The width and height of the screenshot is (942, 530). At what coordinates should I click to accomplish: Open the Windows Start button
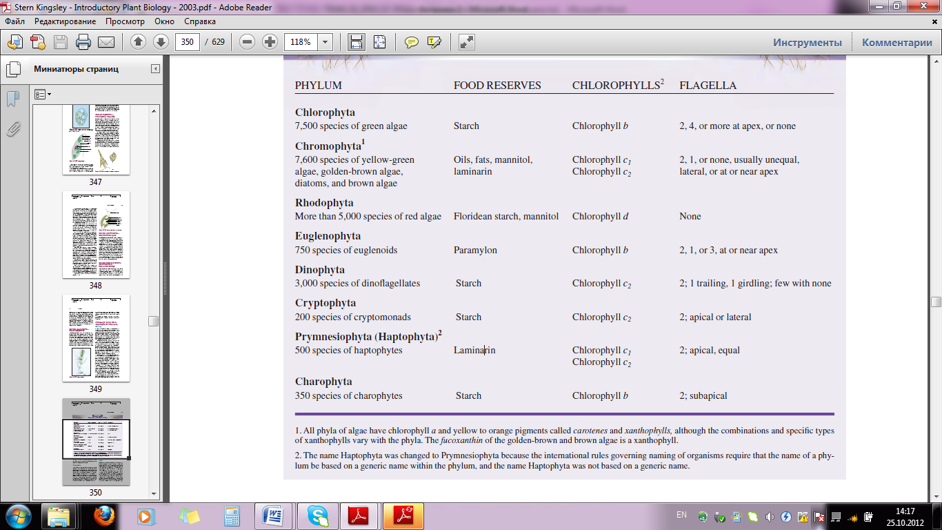click(x=17, y=516)
